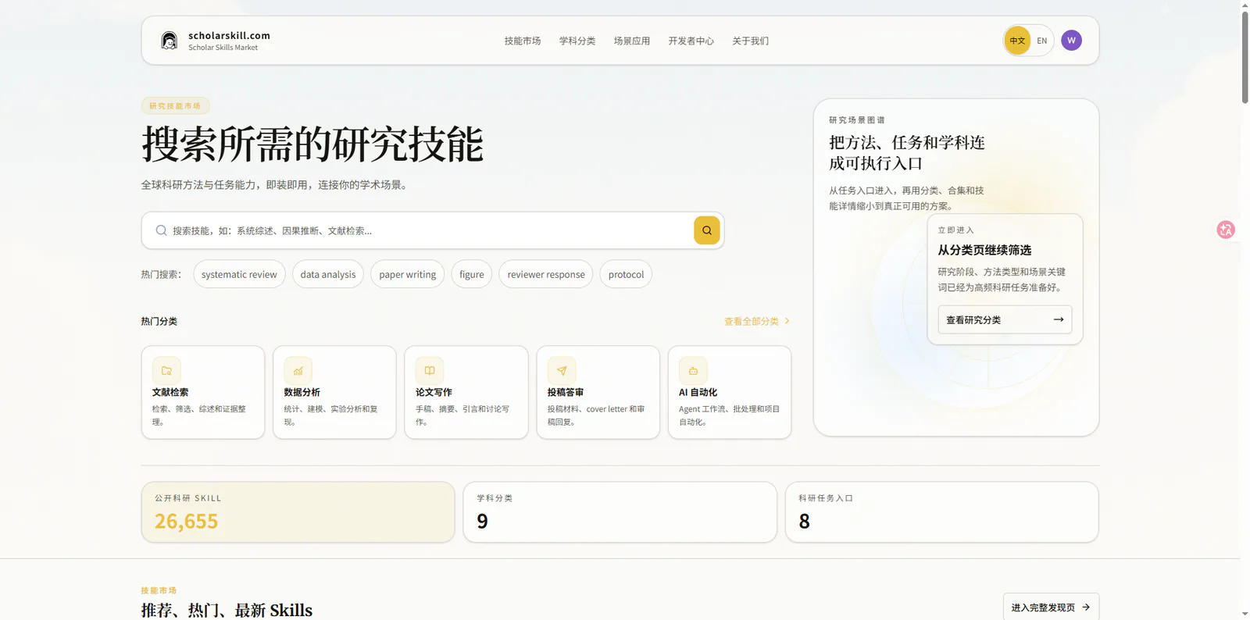
Task: Click the 研究场景图谱 label
Action: (x=857, y=120)
